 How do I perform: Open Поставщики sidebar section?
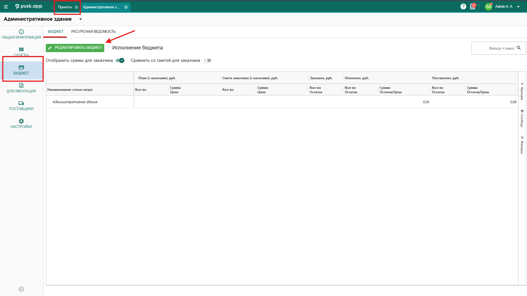[x=21, y=106]
